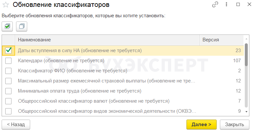Close window with the X icon

coord(247,5)
